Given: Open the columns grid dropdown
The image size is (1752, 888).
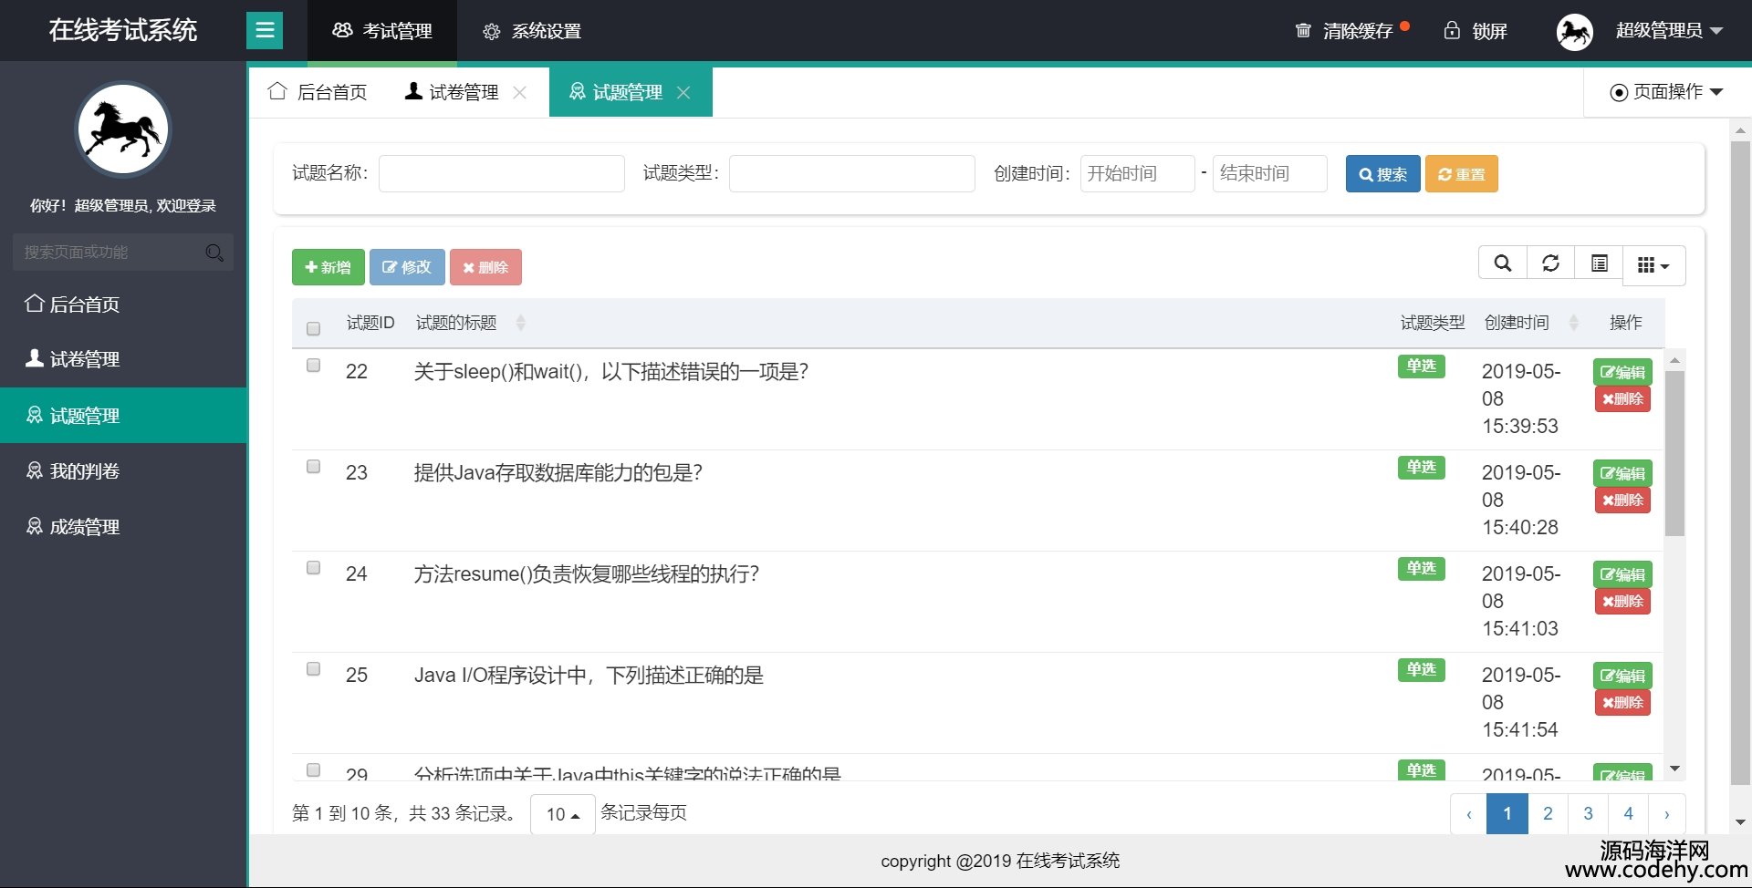Looking at the screenshot, I should [x=1653, y=265].
